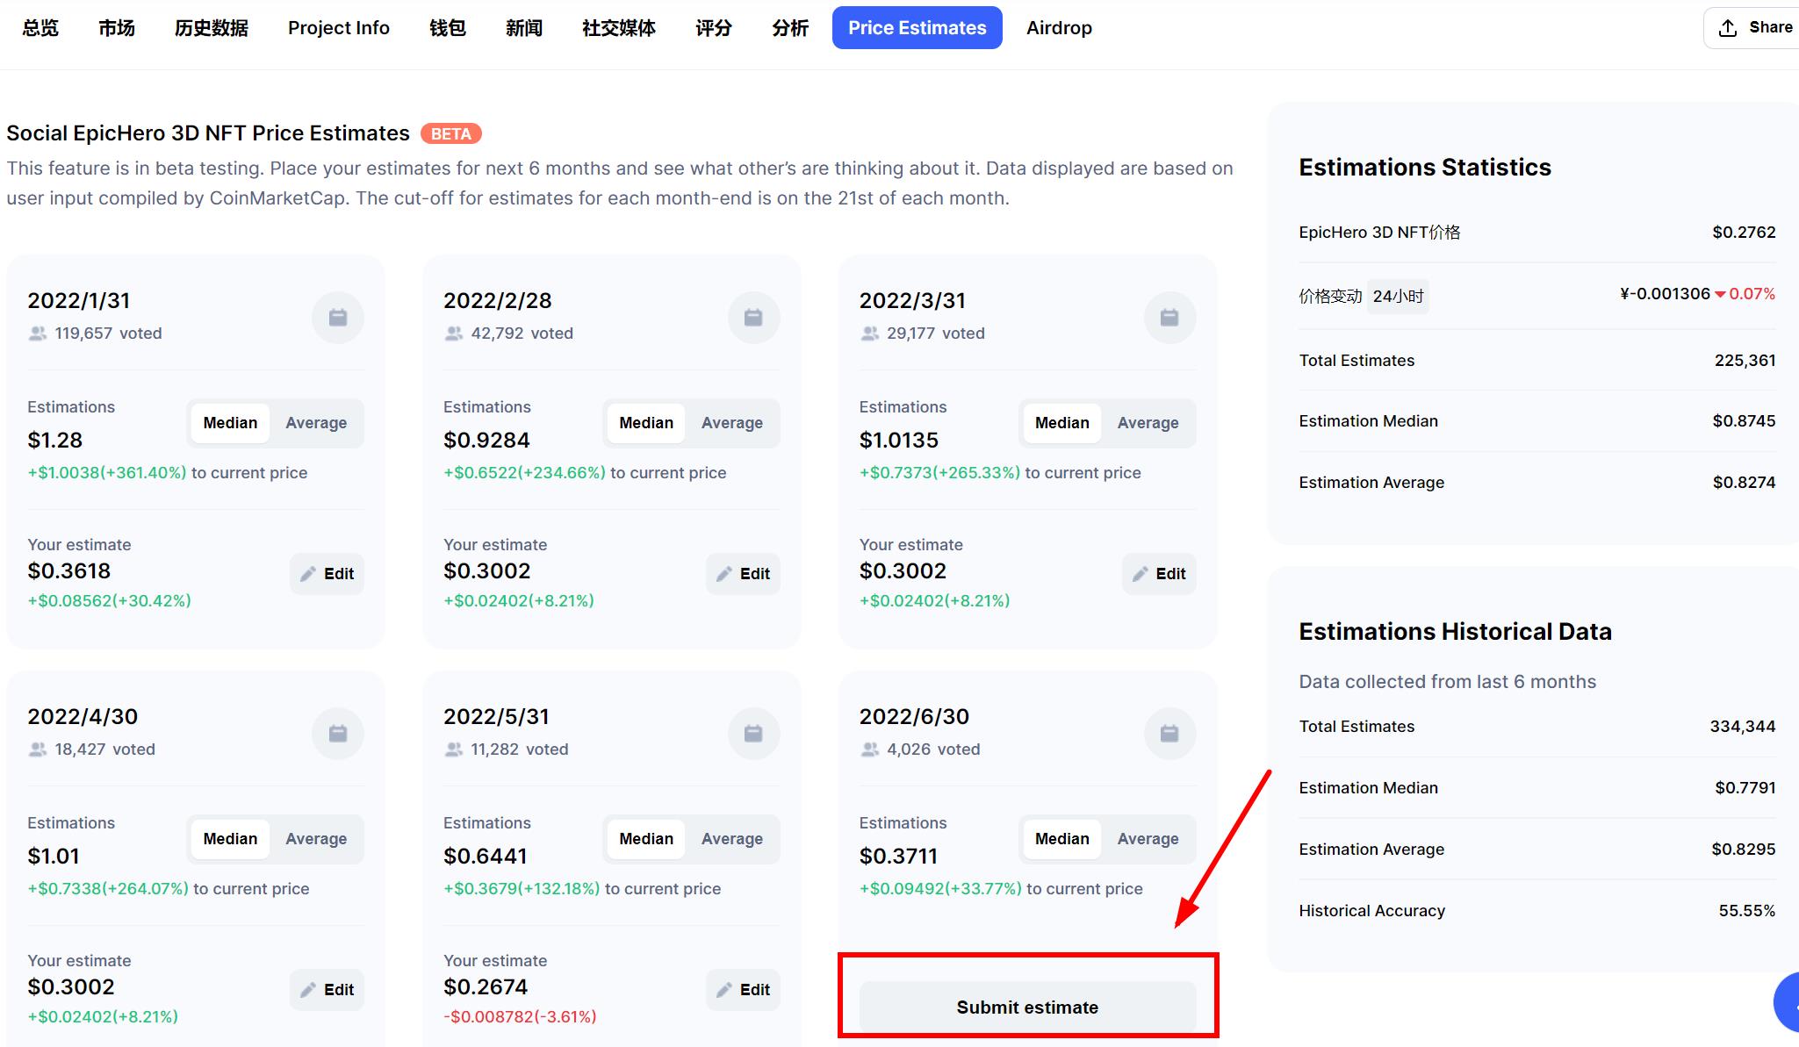Click Submit estimate for 2022/6/30

point(1027,1008)
